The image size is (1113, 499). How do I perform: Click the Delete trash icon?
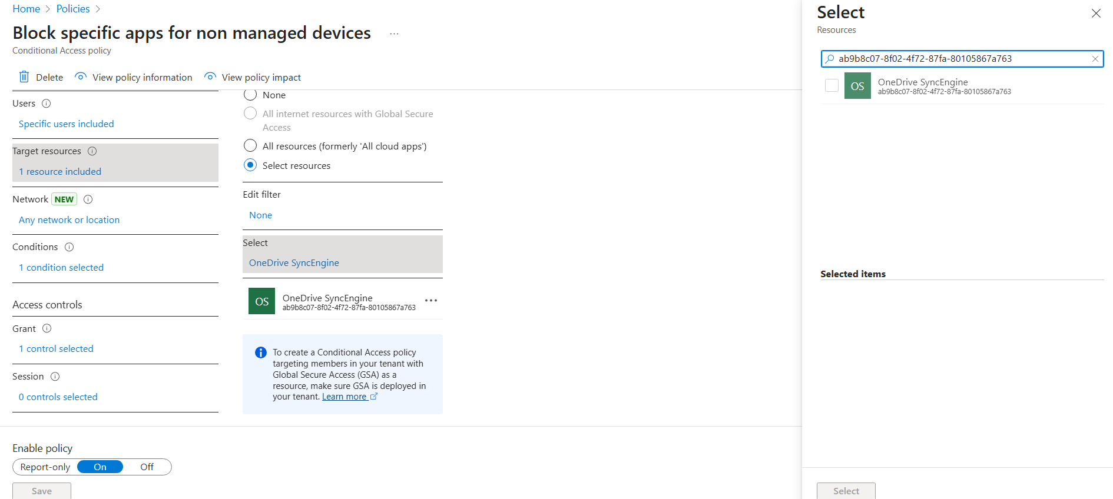pos(24,76)
